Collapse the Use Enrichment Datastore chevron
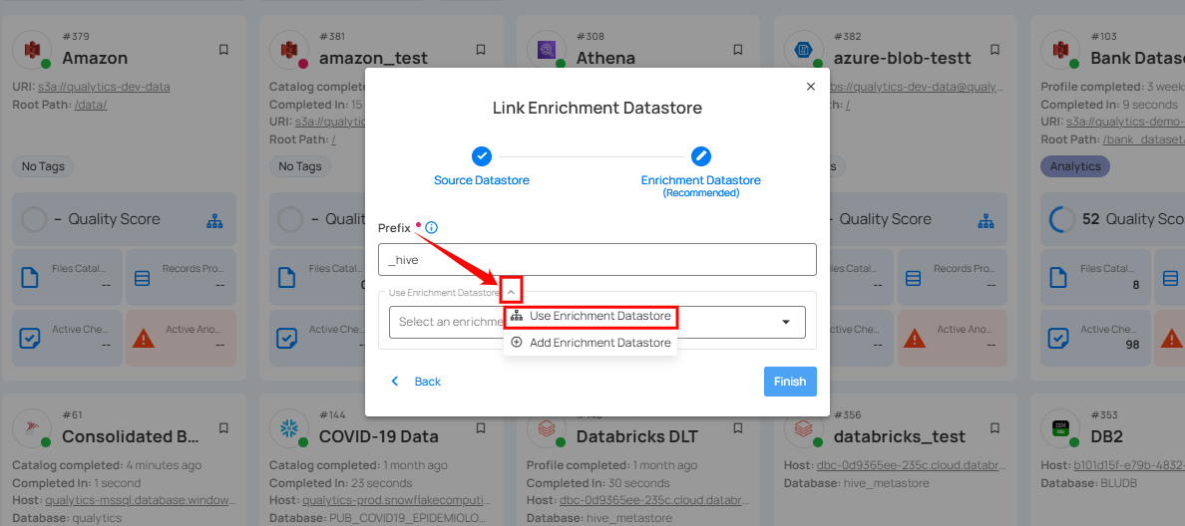 click(x=511, y=291)
